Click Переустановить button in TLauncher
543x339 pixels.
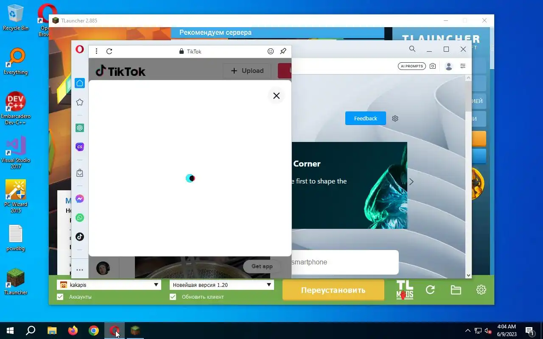coord(333,290)
